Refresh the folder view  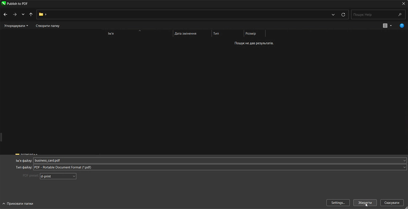(x=343, y=15)
